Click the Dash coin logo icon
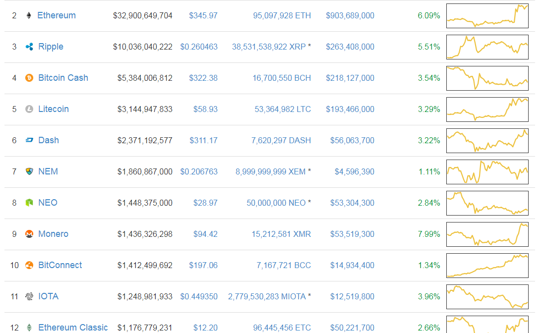 (x=29, y=140)
